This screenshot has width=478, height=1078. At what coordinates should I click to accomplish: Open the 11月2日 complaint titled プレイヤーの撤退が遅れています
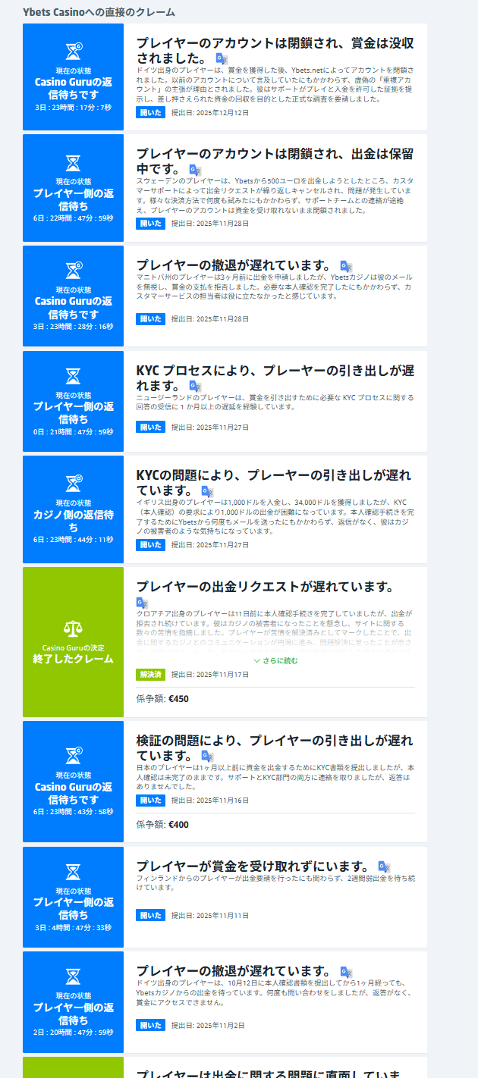234,972
